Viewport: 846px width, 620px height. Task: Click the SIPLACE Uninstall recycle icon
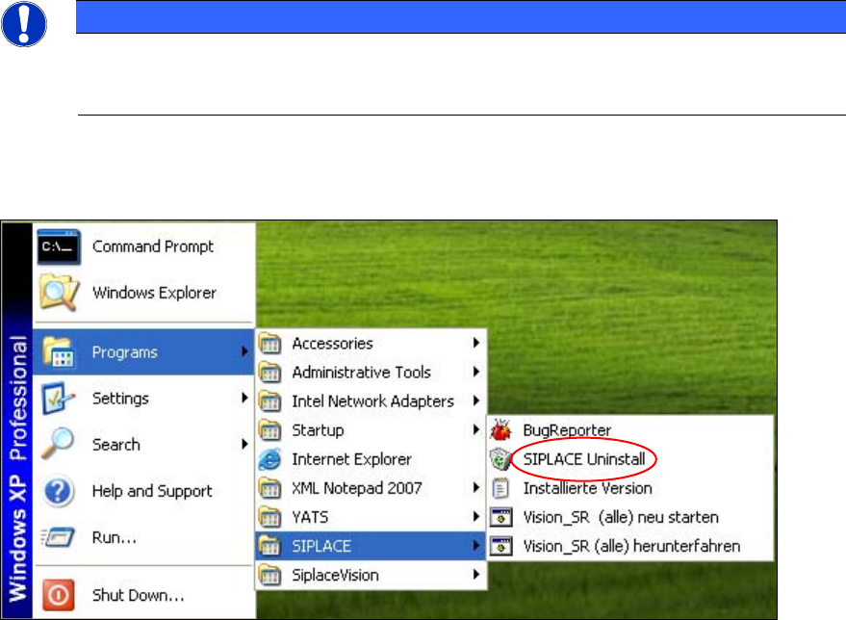click(x=500, y=459)
